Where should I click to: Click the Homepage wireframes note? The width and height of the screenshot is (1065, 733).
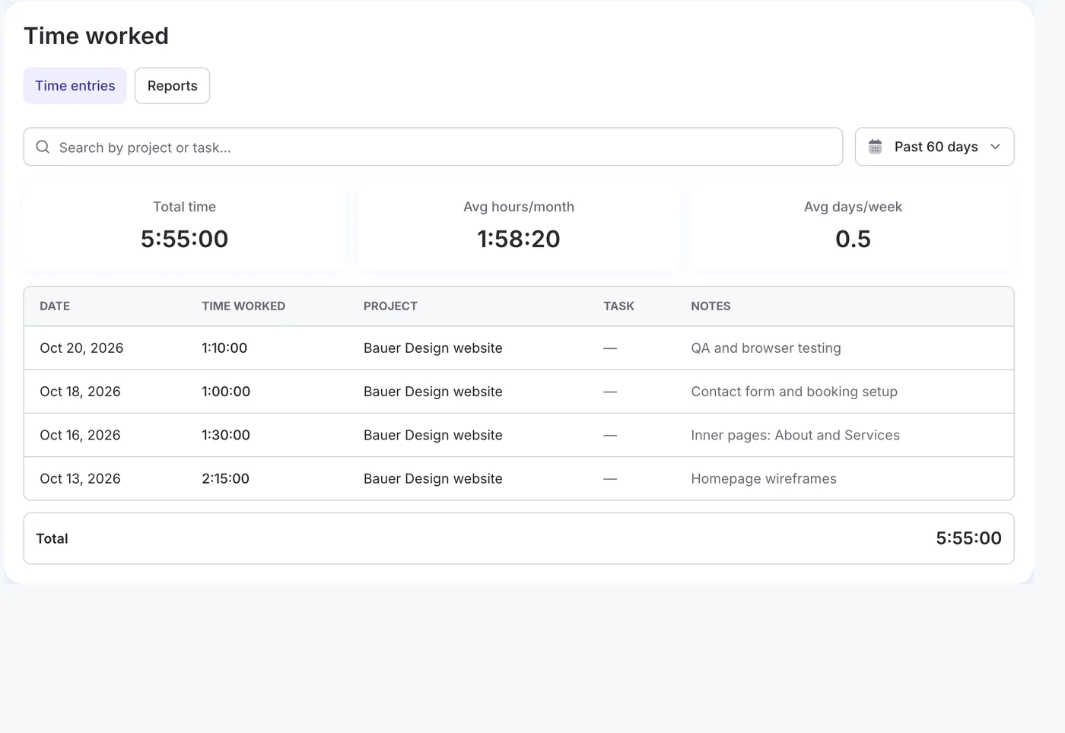pos(764,478)
